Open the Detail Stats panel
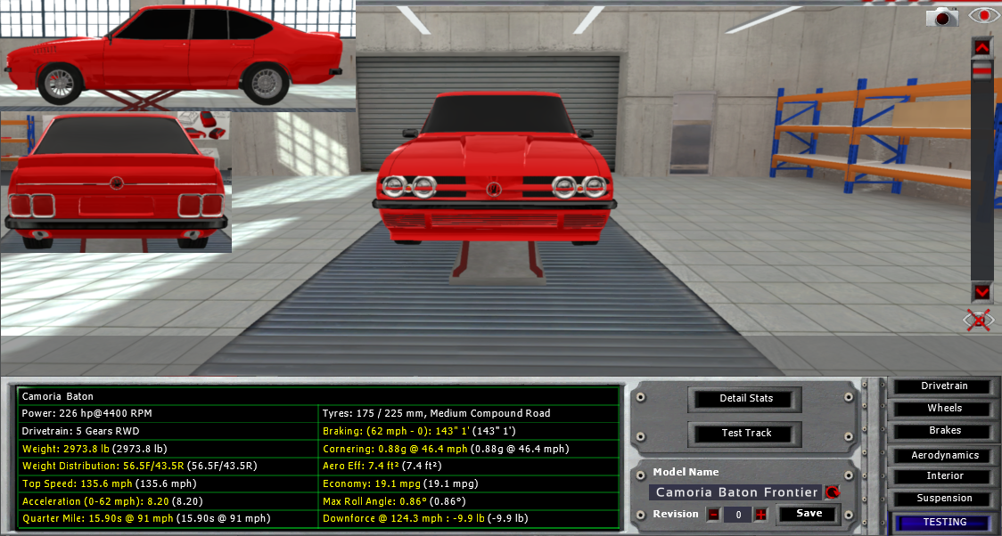This screenshot has width=1002, height=536. (746, 399)
